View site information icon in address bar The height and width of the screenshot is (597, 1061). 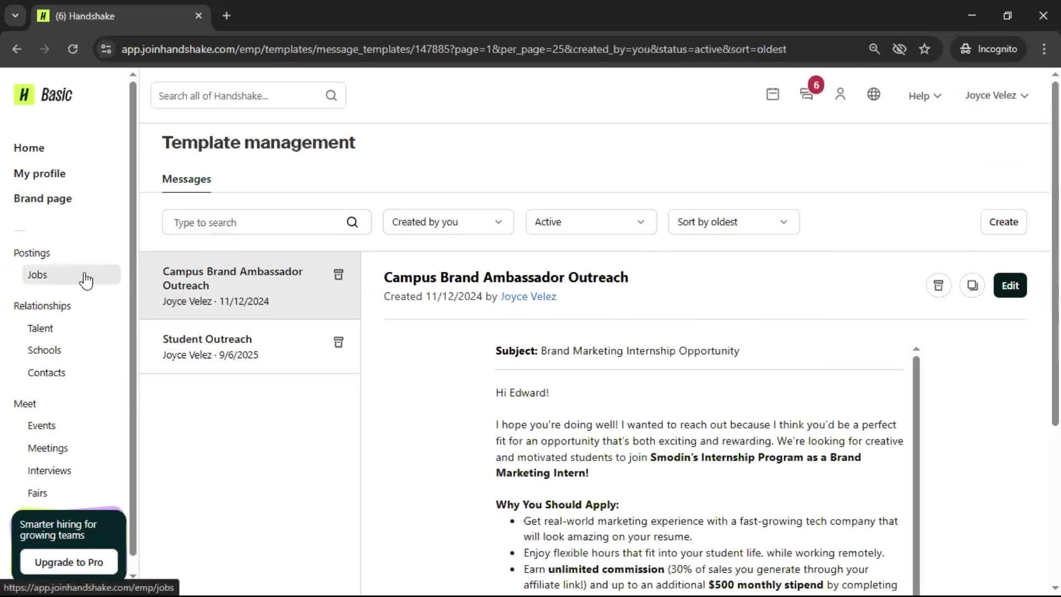point(106,49)
